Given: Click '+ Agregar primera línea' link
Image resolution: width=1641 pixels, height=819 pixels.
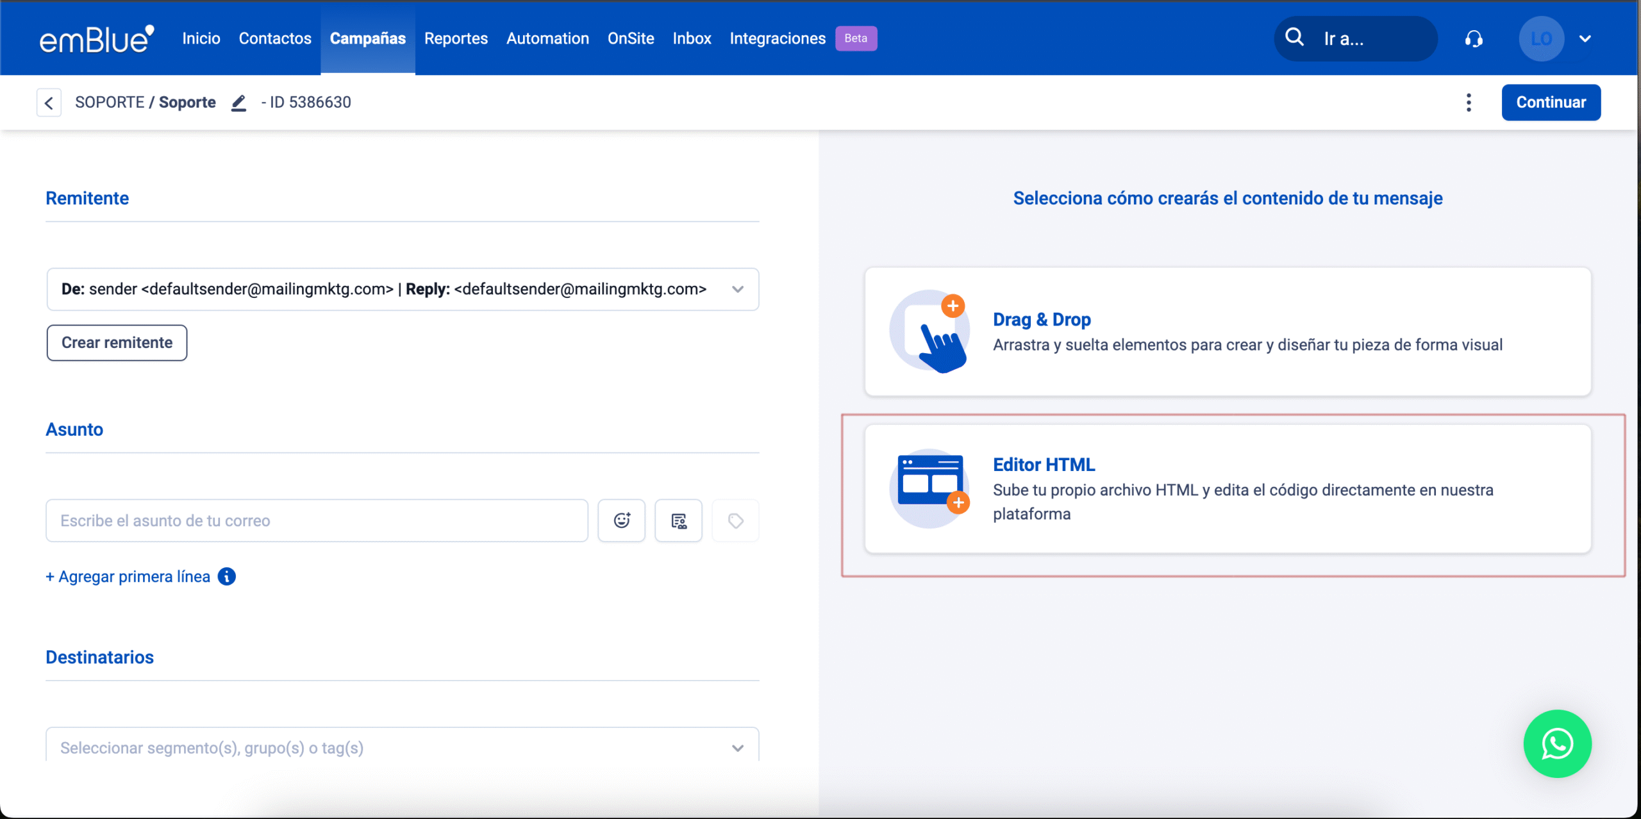Looking at the screenshot, I should click(128, 577).
